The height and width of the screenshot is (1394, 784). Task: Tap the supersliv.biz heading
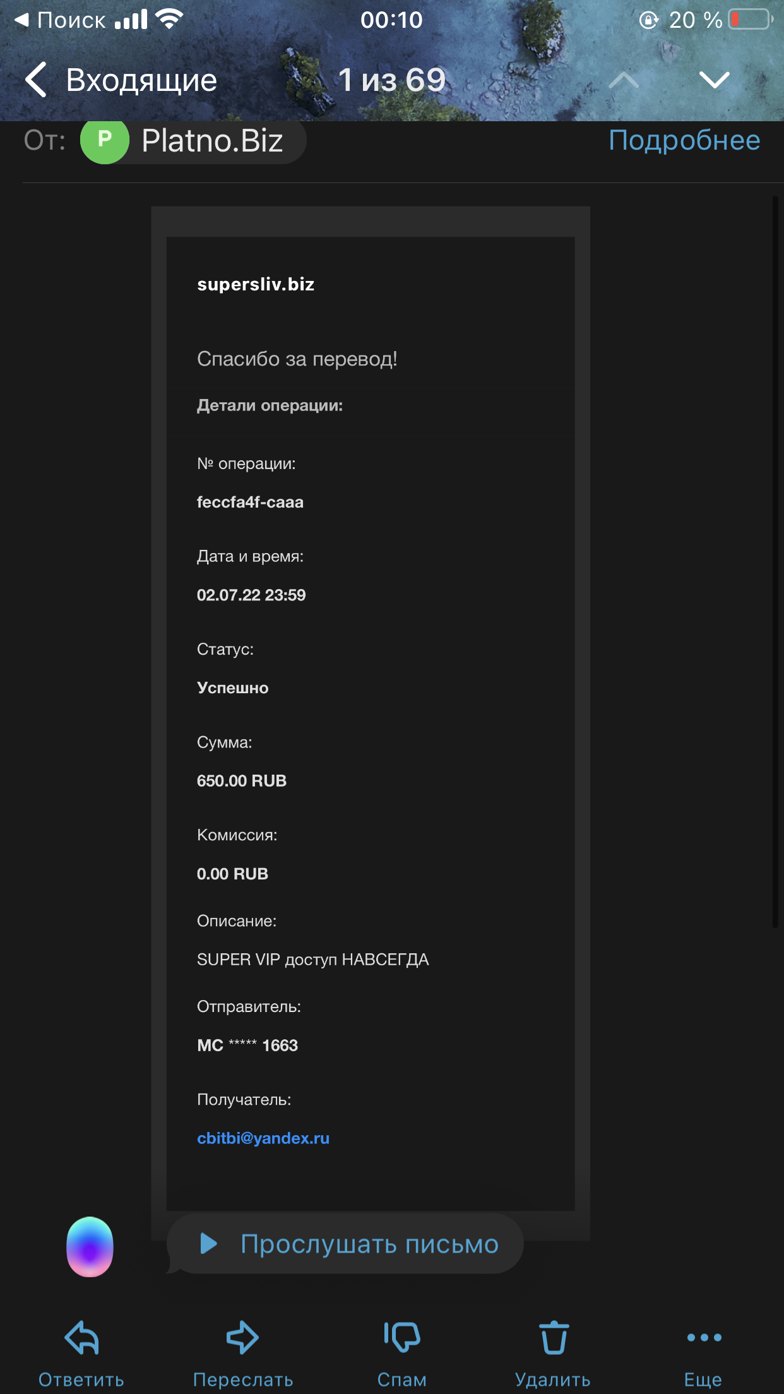pos(256,285)
